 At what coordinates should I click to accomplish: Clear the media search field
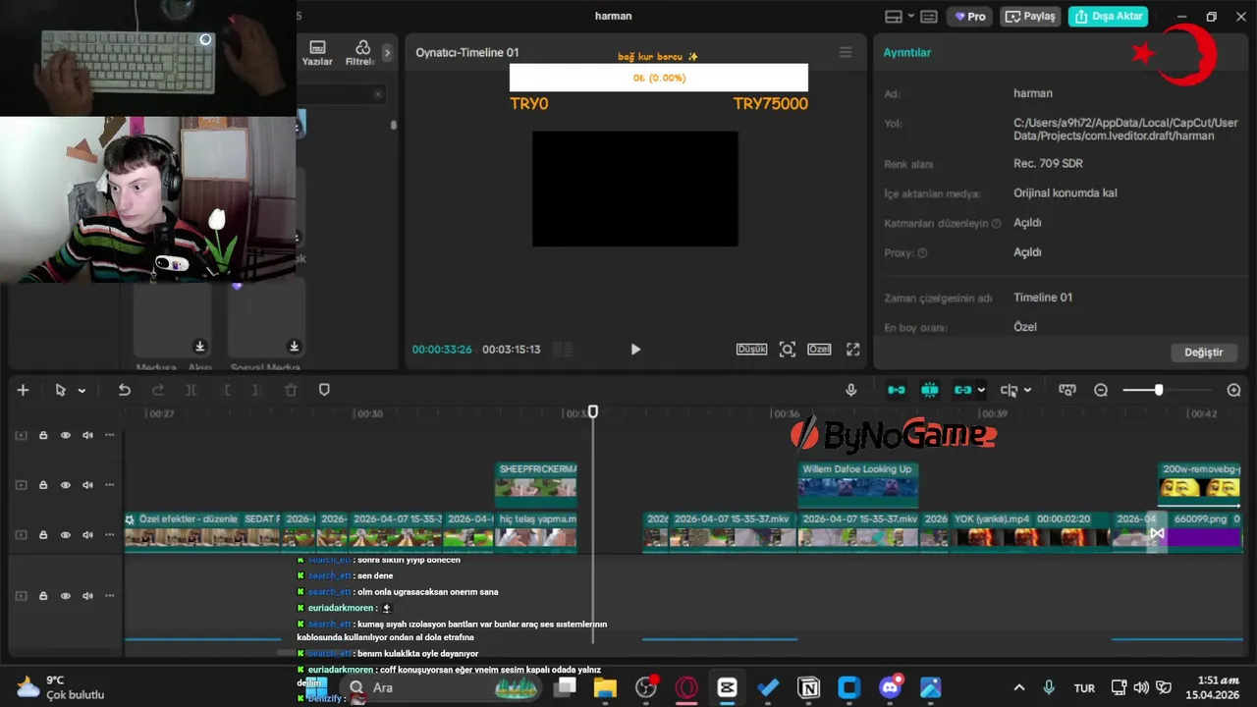378,94
